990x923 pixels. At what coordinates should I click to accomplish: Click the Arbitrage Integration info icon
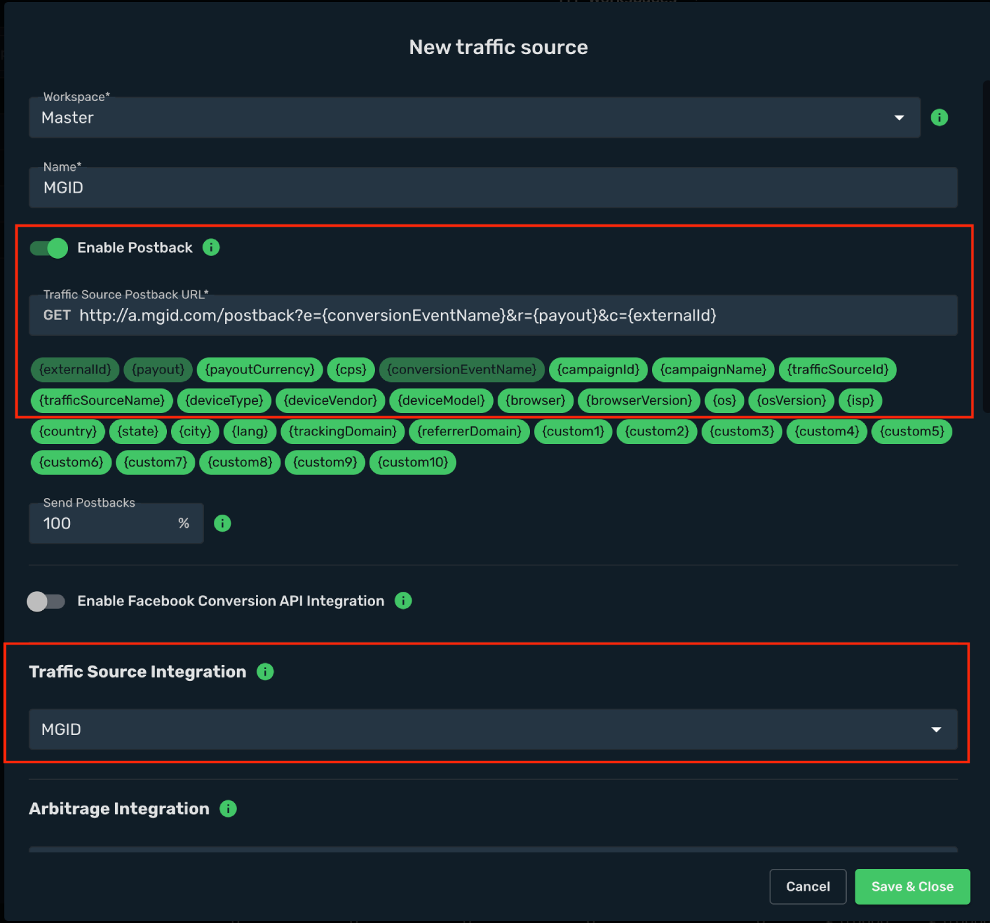pos(228,809)
